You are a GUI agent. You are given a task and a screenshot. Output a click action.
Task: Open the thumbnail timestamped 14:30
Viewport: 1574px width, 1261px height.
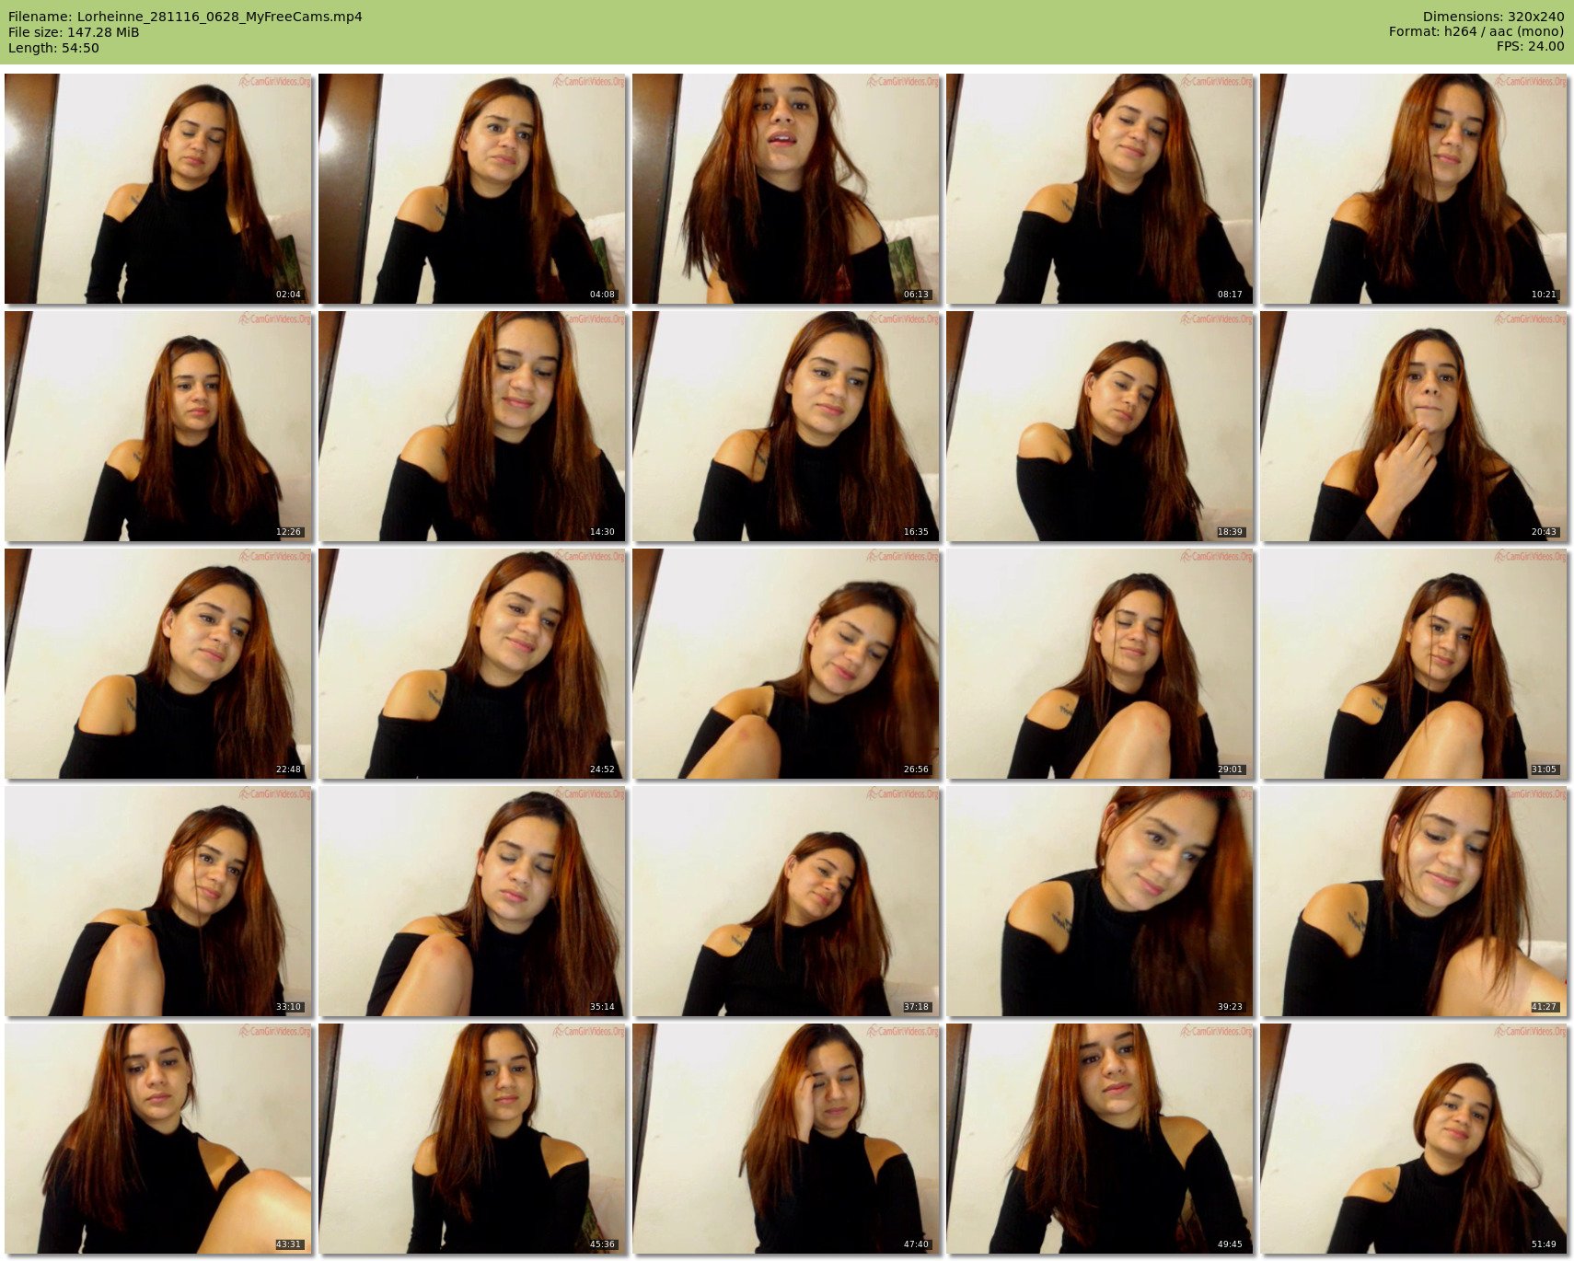pyautogui.click(x=472, y=426)
